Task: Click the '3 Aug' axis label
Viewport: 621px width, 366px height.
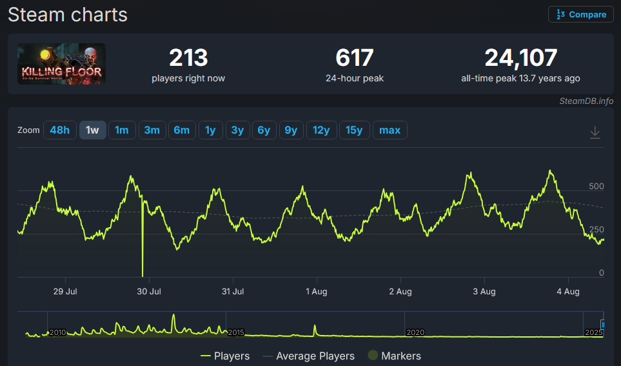Action: (484, 292)
